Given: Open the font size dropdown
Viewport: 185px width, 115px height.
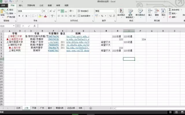Looking at the screenshot, I should point(48,11).
